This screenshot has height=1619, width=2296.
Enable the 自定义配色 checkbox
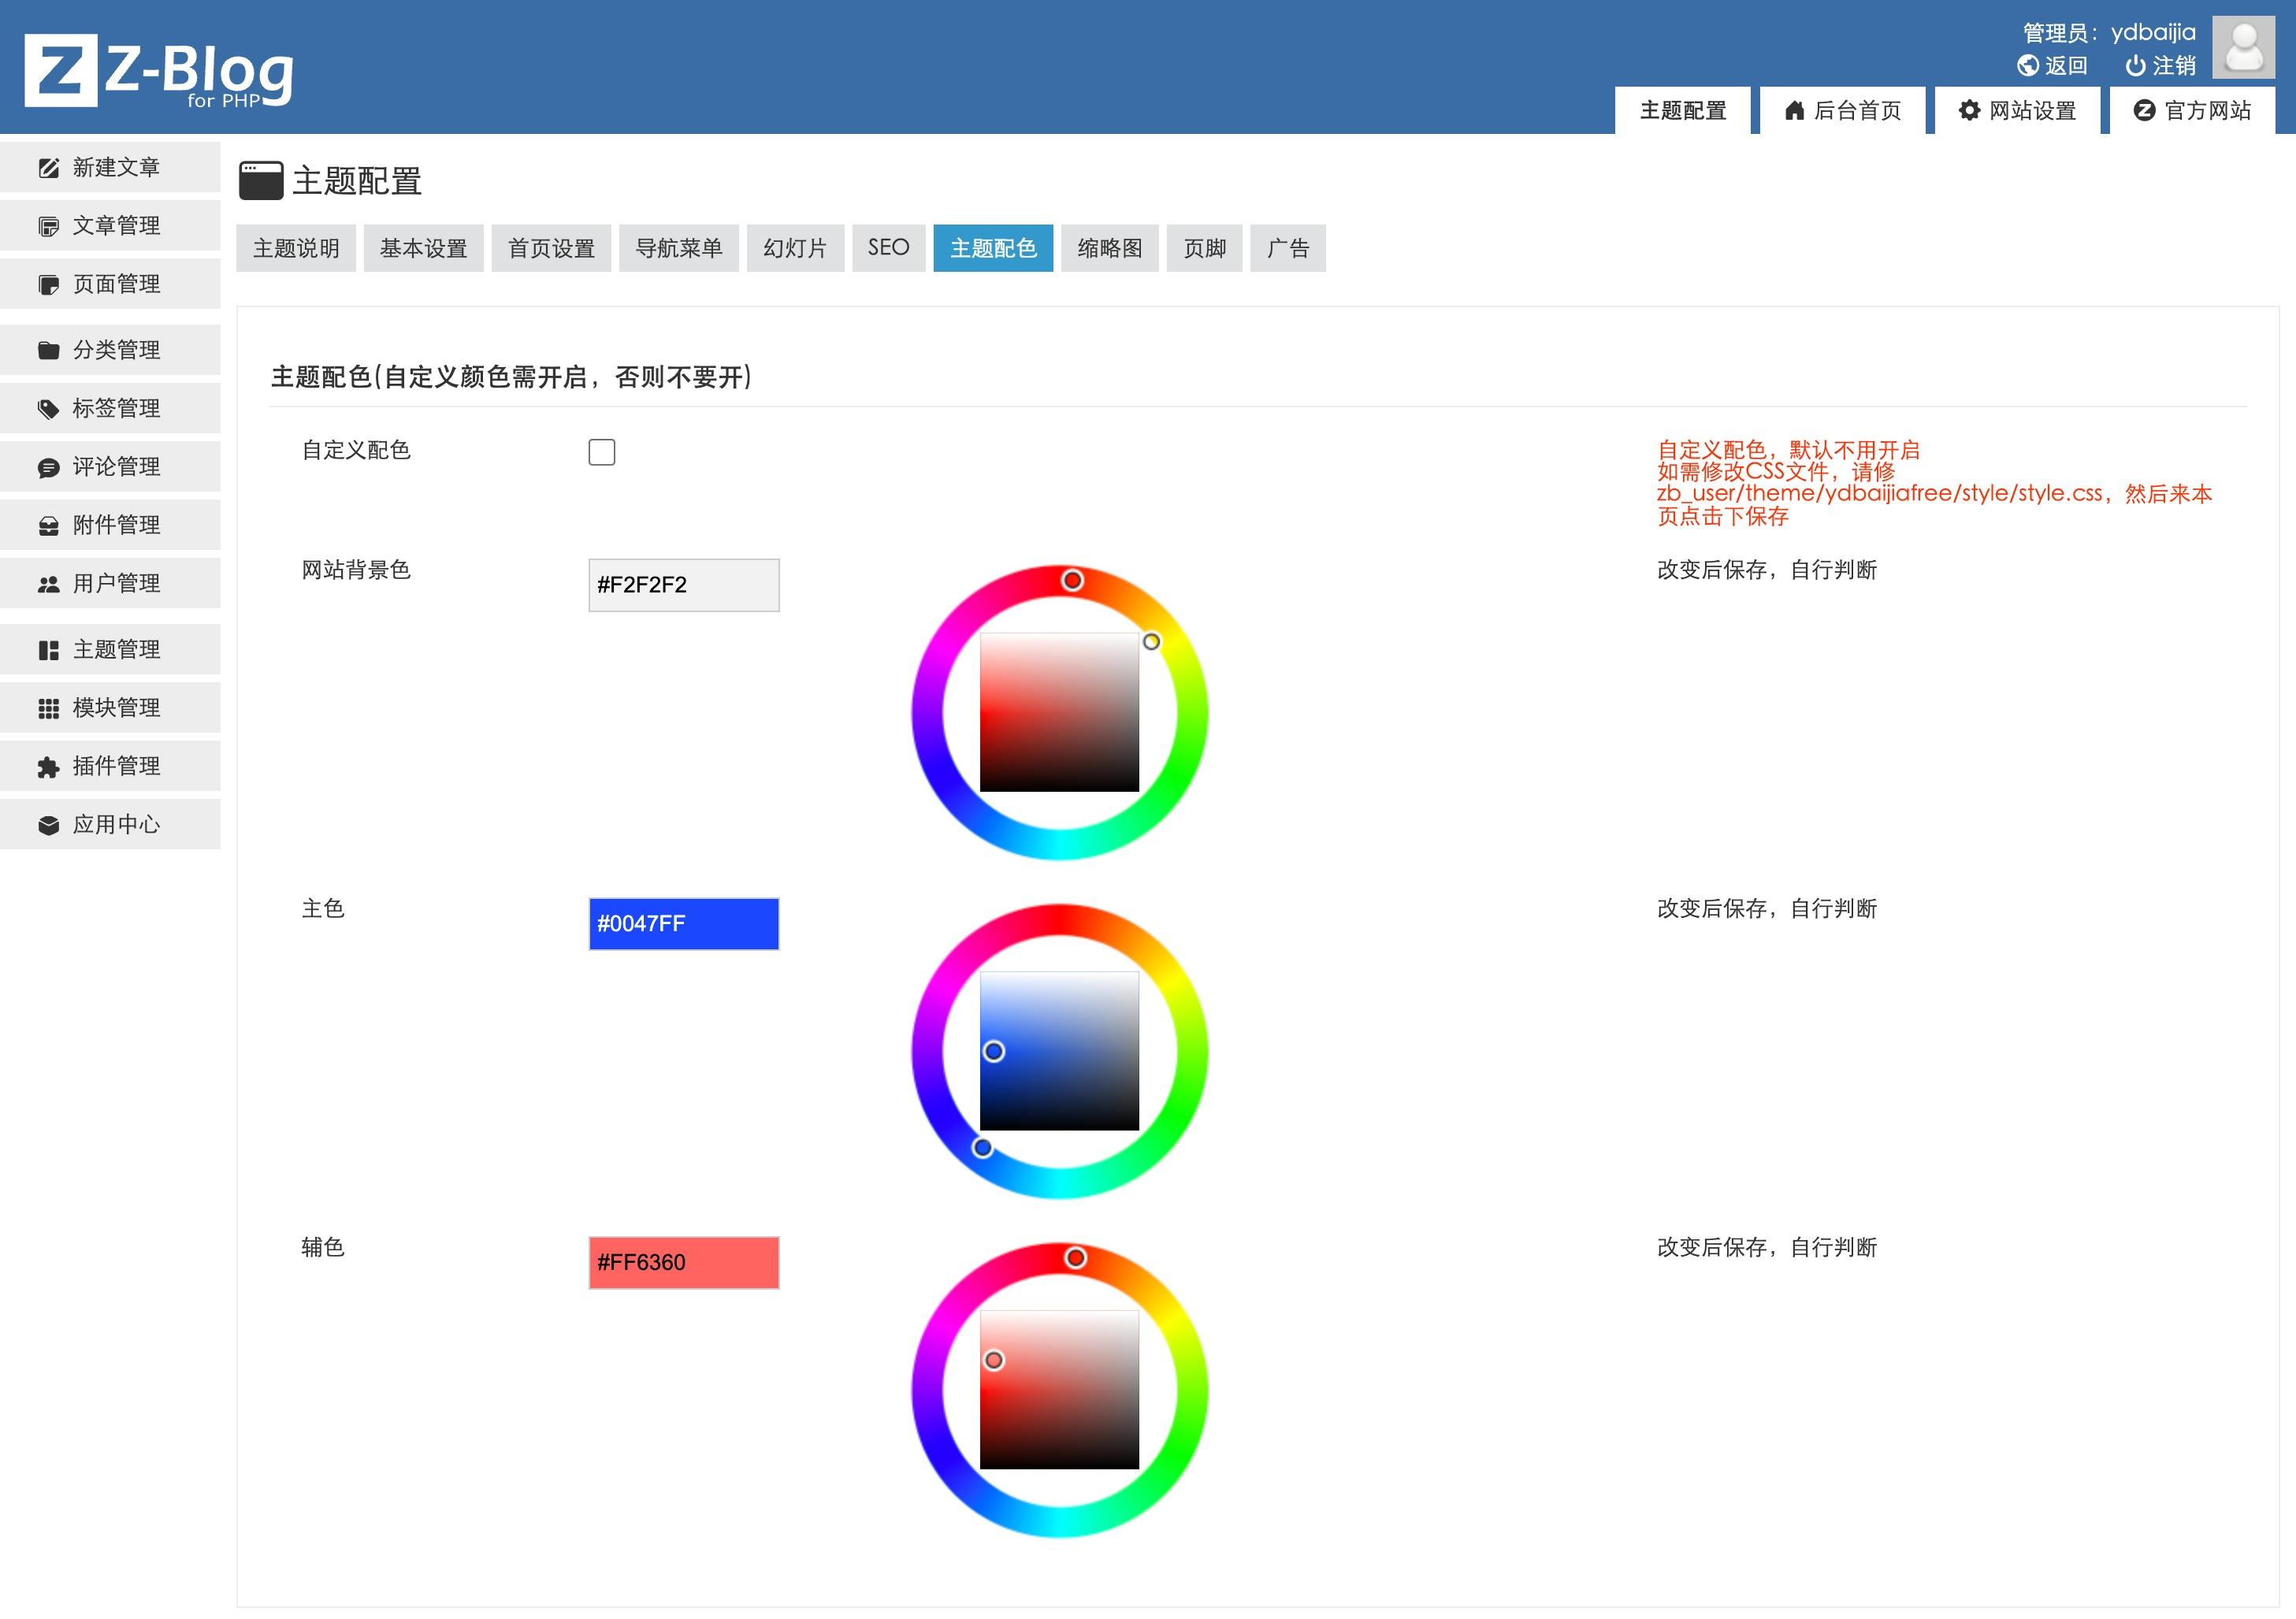click(x=601, y=452)
